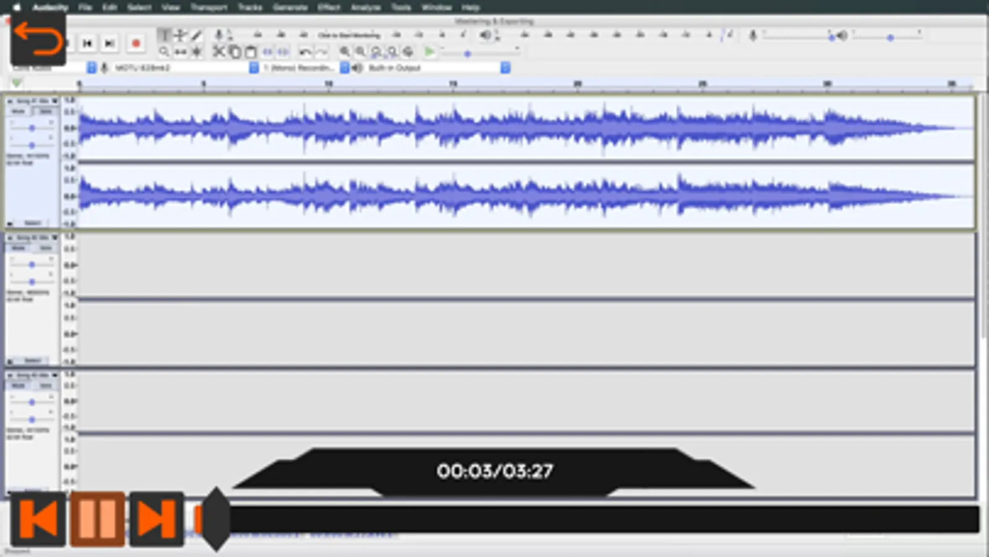
Task: Click the recording meter microphone icon
Action: tap(218, 35)
